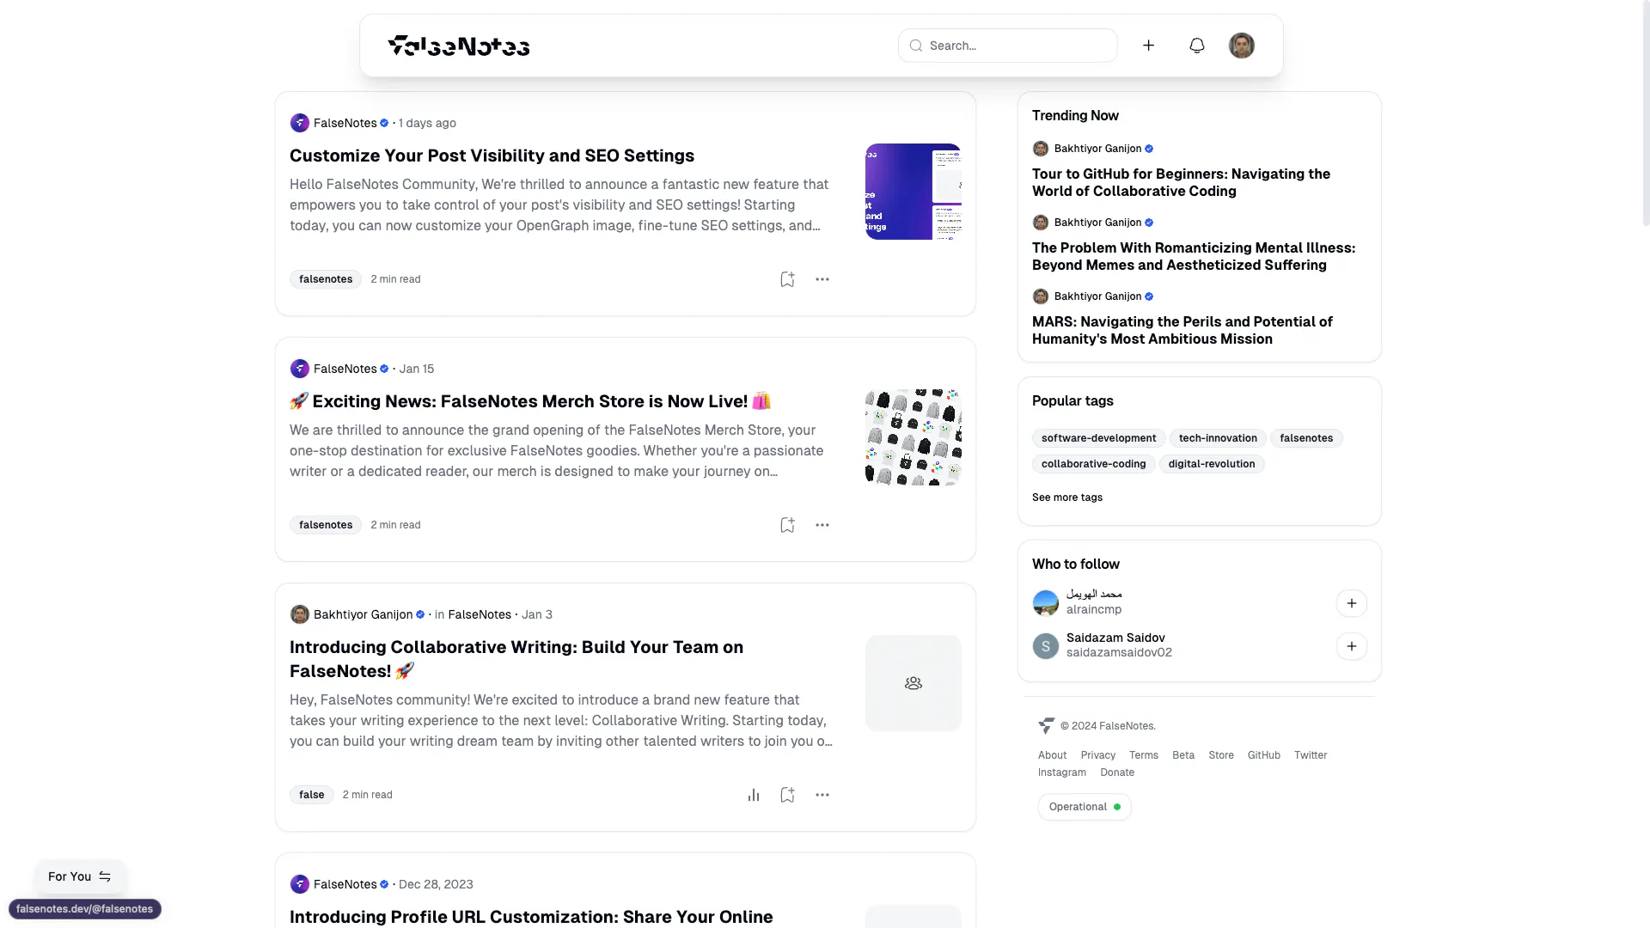Click See more tags

(1067, 498)
